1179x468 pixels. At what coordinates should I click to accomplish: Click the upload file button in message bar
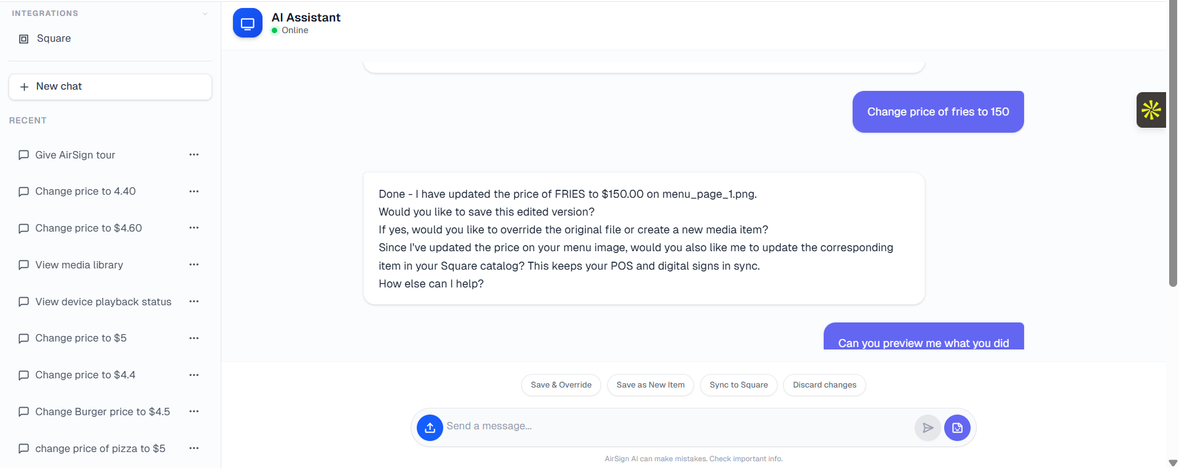pos(430,427)
